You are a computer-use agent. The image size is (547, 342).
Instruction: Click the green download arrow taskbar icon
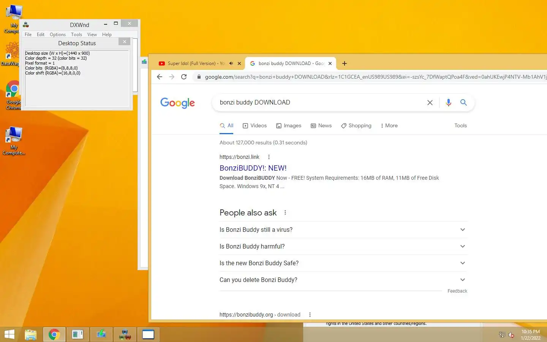coord(101,334)
